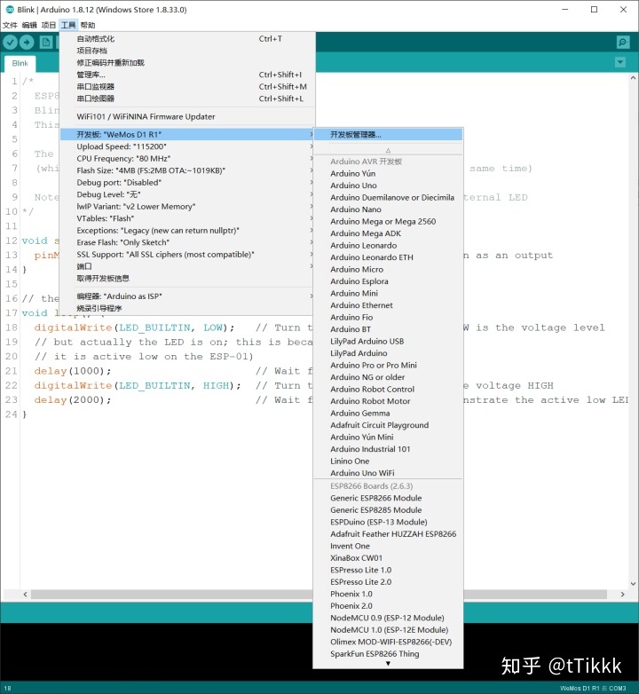Choose 自动格式化 from the tools menu
This screenshot has width=639, height=694.
pyautogui.click(x=187, y=38)
